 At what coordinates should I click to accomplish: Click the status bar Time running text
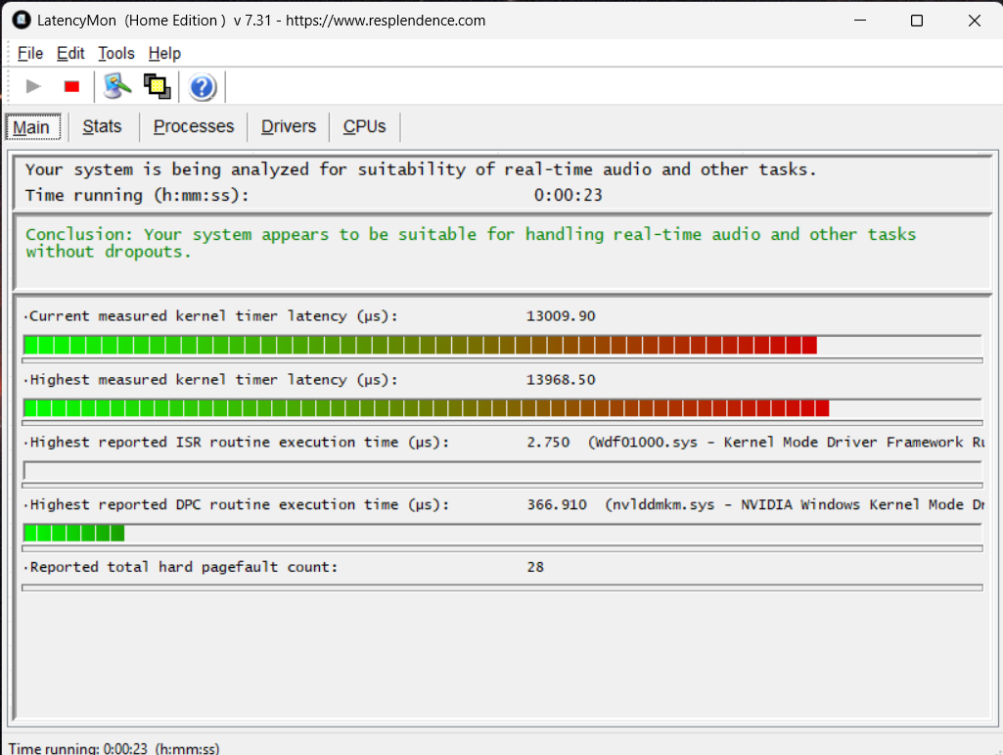coord(114,748)
